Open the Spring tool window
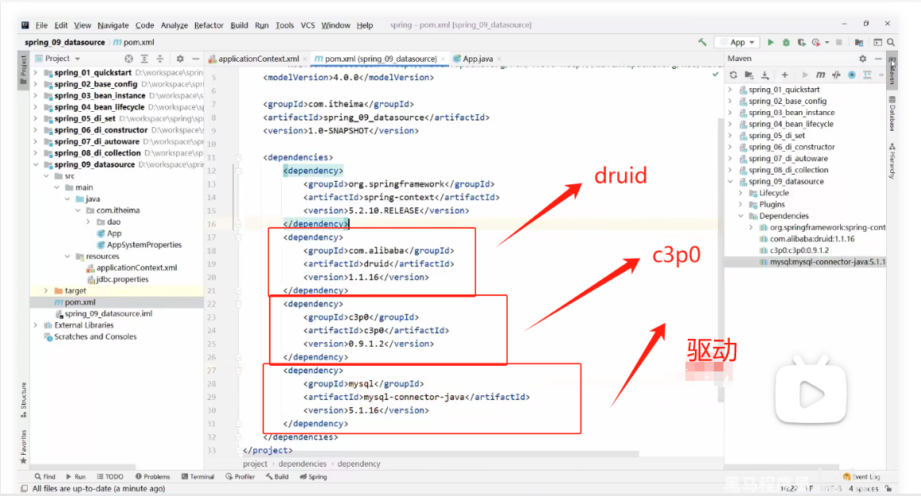This screenshot has height=496, width=921. pyautogui.click(x=313, y=477)
